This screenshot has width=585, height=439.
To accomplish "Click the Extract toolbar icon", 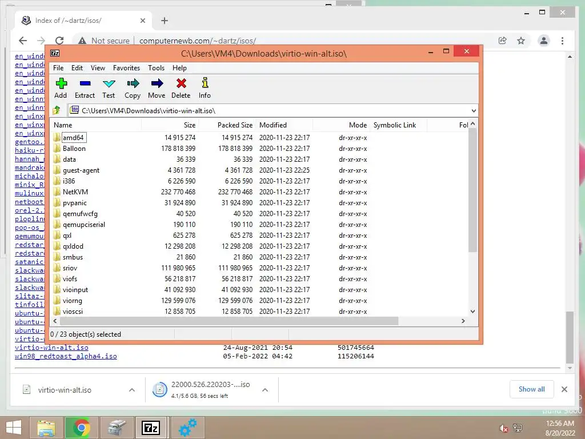I will tap(85, 83).
